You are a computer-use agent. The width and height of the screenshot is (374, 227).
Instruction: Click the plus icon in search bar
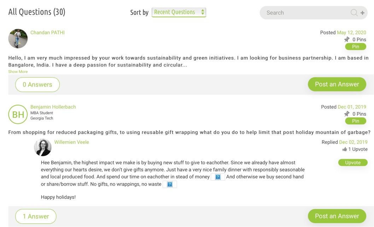click(362, 13)
